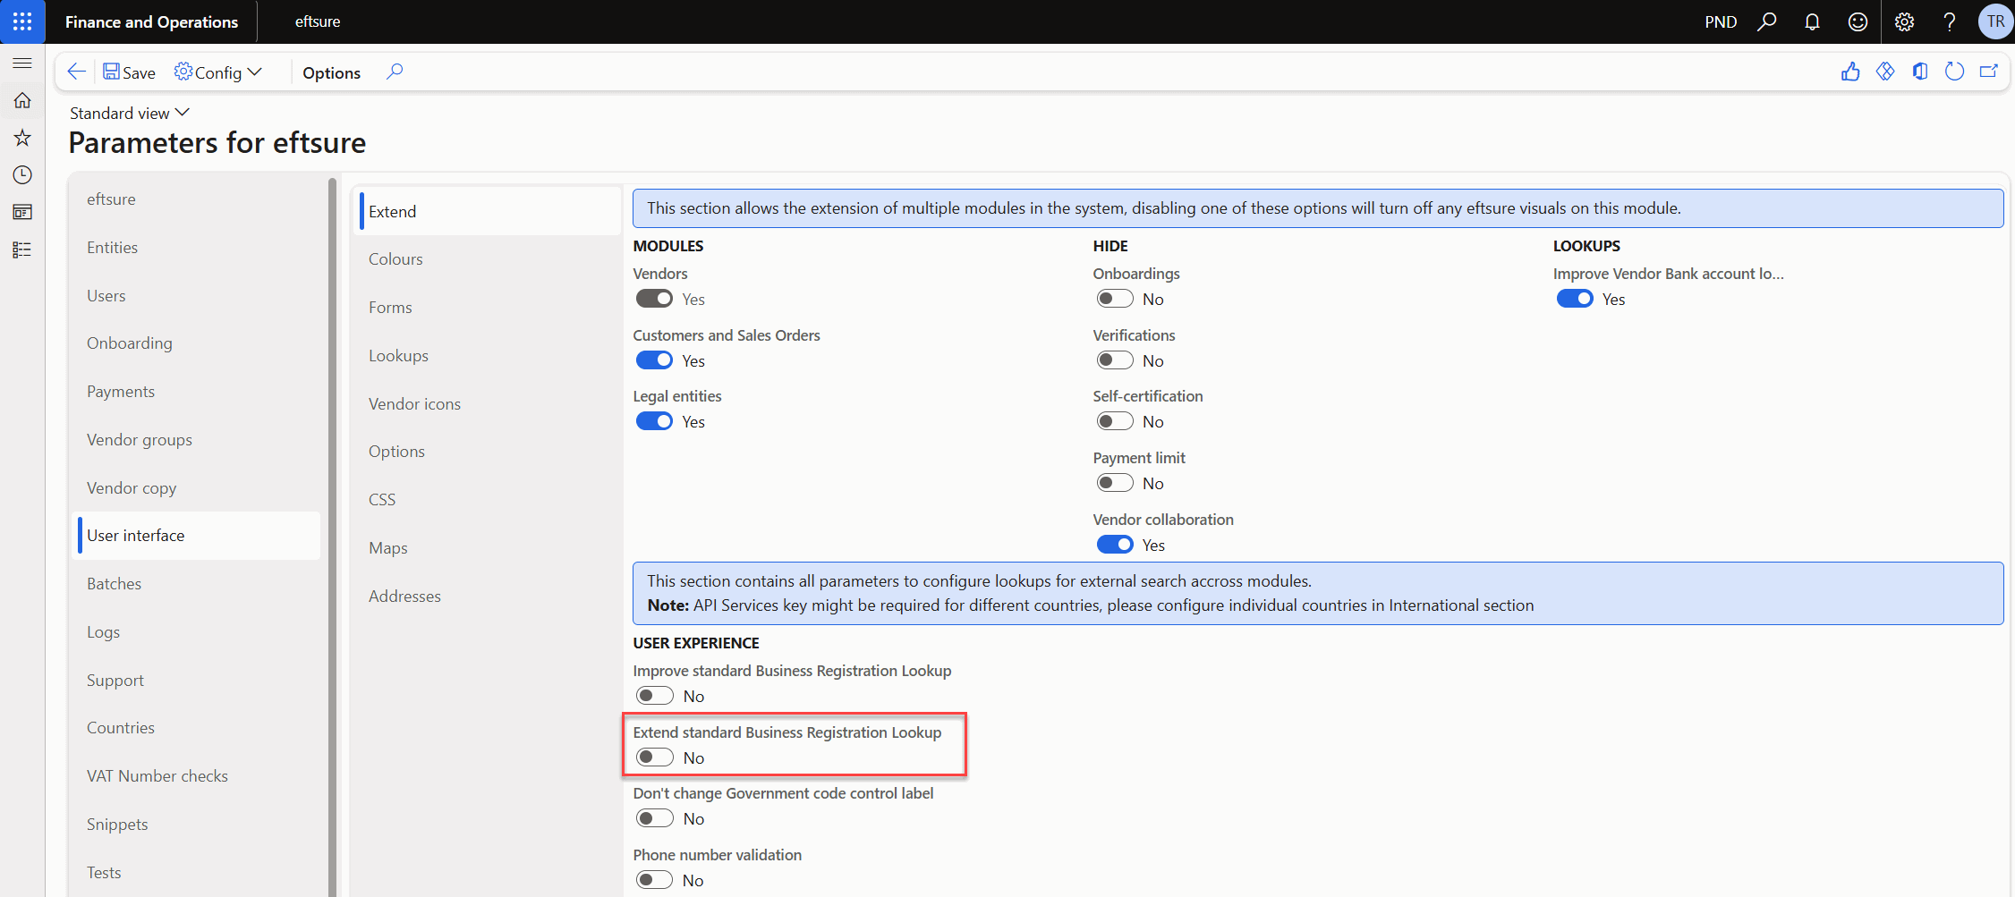Open Favorites star in the left rail

[x=22, y=138]
